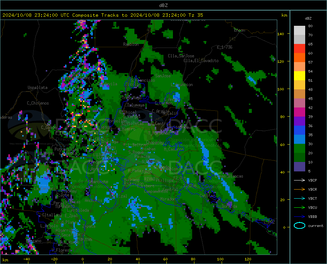The width and height of the screenshot is (327, 264).
Task: Click the TUPUNGATO place label
Action: pos(65,207)
